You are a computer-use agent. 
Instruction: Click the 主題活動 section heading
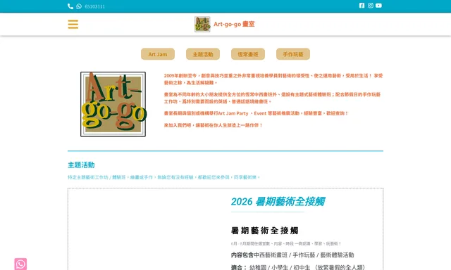tap(81, 165)
